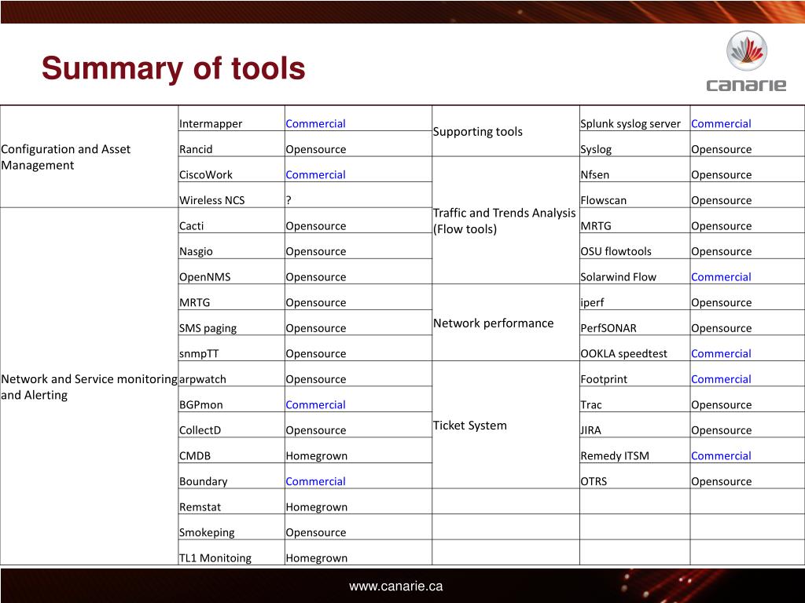Select the 'Footprint' ticket tool cell
The height and width of the screenshot is (603, 805).
coord(634,374)
